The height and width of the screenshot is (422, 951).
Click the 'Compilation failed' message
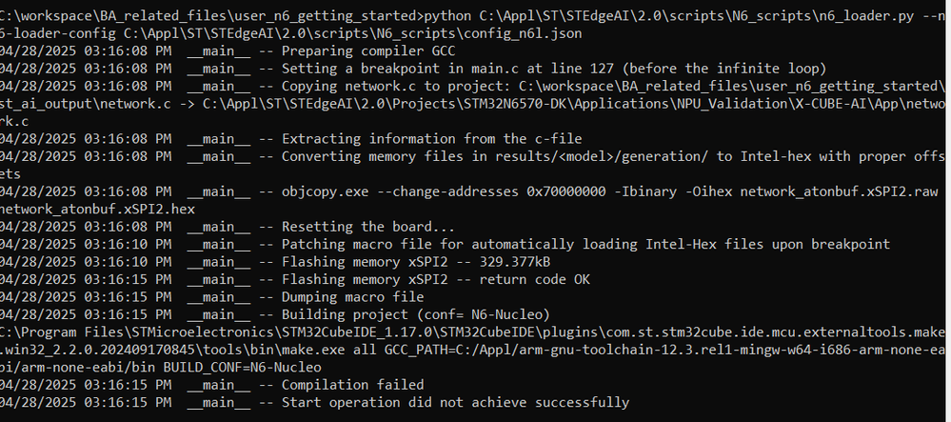pos(352,385)
